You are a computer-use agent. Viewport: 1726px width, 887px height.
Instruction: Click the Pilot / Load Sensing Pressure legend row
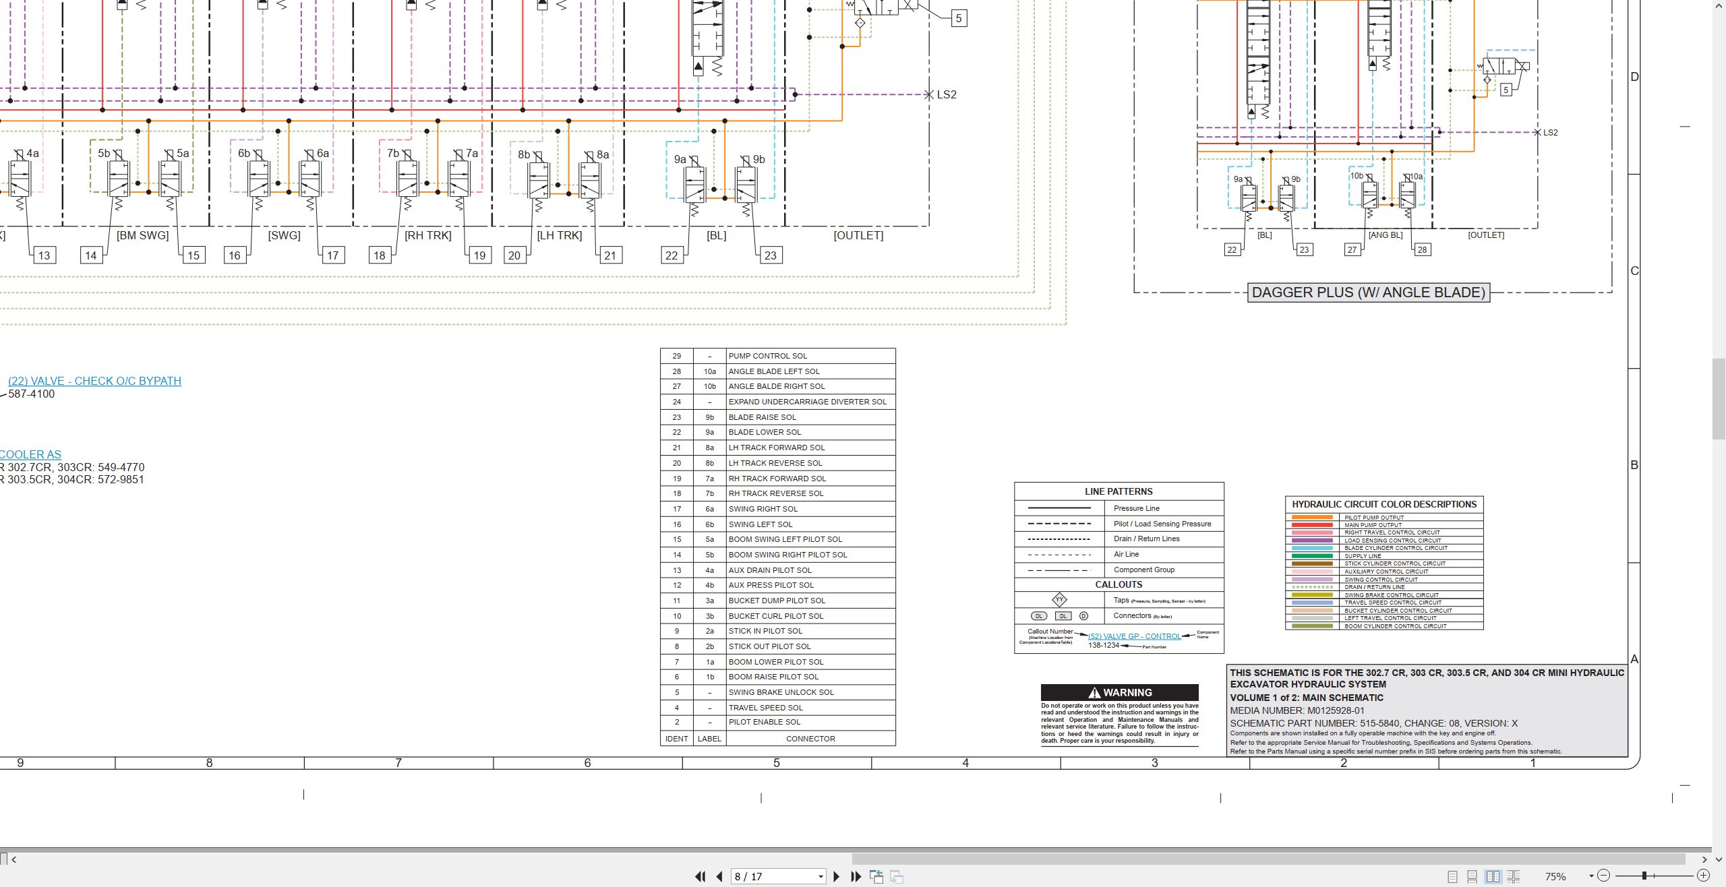pyautogui.click(x=1119, y=524)
